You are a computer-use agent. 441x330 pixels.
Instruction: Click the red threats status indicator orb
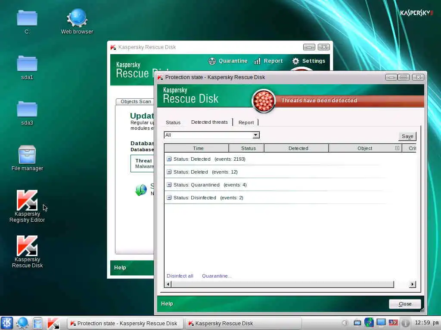(264, 101)
